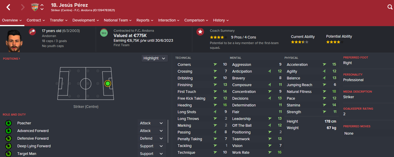The width and height of the screenshot is (394, 157).
Task: Open the Highlight dropdown
Action: point(155,58)
